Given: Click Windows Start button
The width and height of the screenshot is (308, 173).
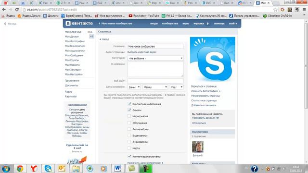Looking at the screenshot, I should click(6, 169).
